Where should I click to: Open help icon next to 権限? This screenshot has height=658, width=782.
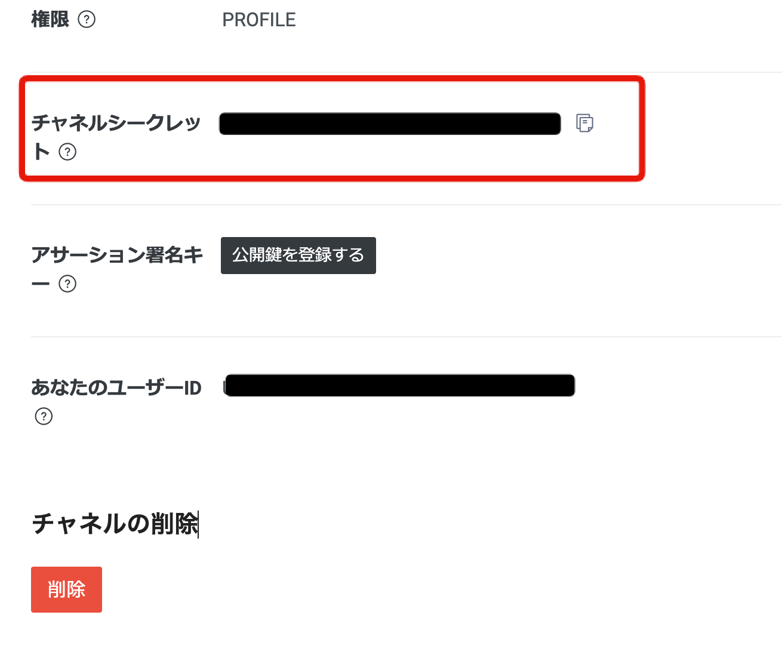click(x=87, y=20)
